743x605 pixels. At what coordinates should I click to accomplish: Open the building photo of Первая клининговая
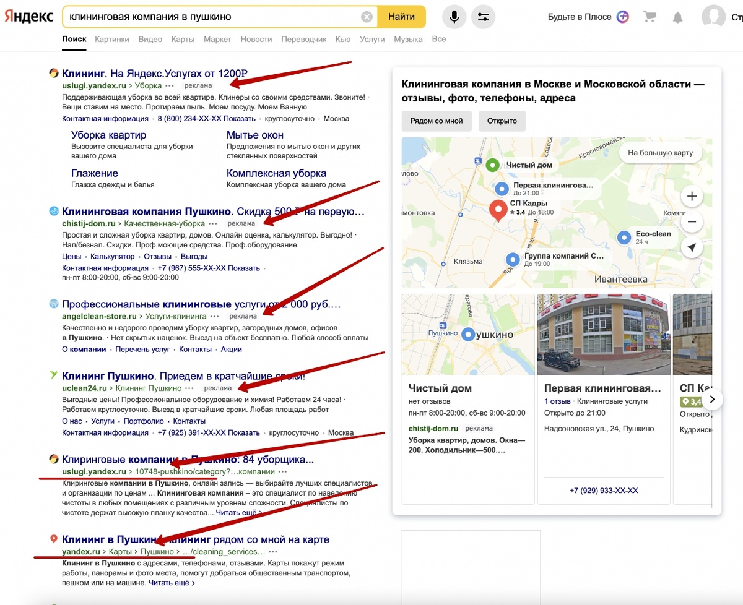pyautogui.click(x=604, y=334)
